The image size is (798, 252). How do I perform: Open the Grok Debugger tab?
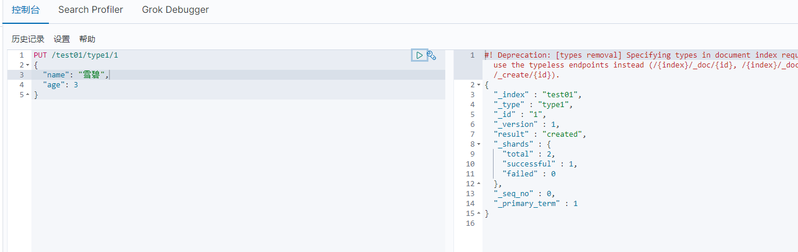(175, 10)
